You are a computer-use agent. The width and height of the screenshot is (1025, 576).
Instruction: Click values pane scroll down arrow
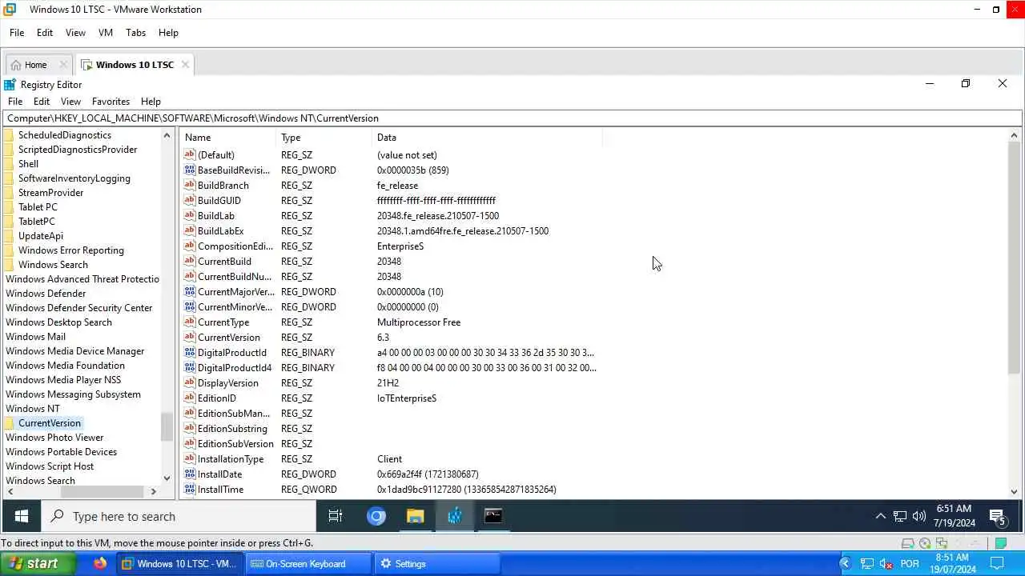pyautogui.click(x=1015, y=492)
